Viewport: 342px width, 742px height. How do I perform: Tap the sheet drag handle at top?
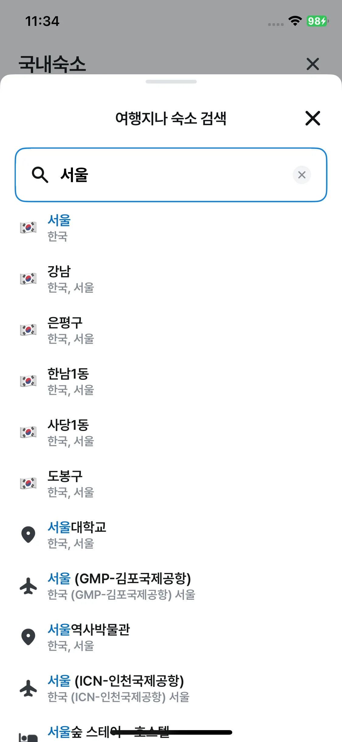tap(171, 82)
